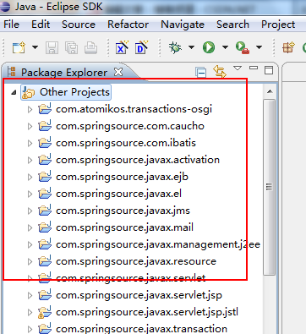Click the New Java Package icon
The height and width of the screenshot is (334, 306).
[288, 47]
